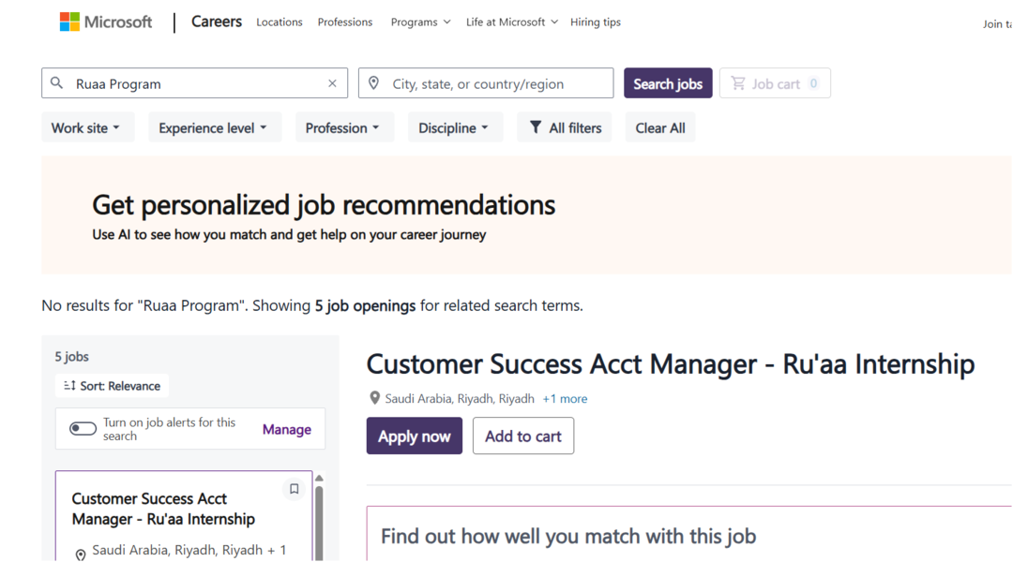Click the Job cart button
This screenshot has height=562, width=1013.
point(775,83)
